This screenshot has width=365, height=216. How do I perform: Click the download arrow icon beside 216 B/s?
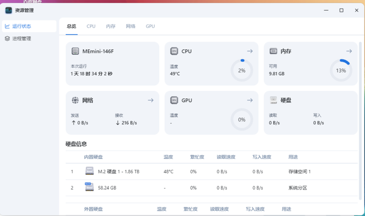pos(118,123)
